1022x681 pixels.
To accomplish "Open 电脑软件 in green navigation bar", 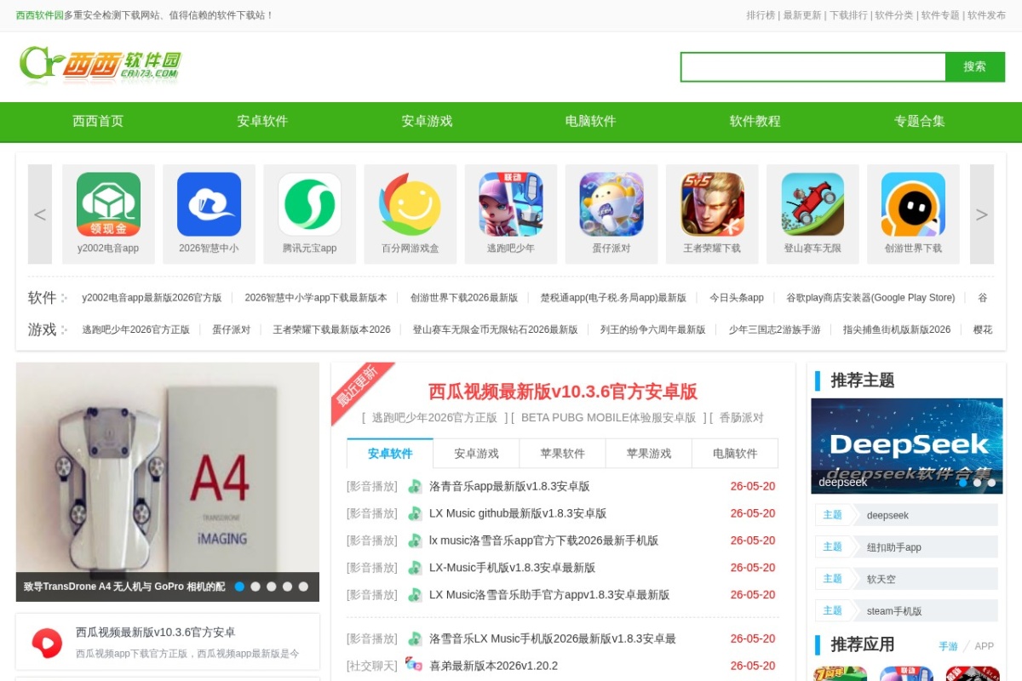I will pyautogui.click(x=590, y=121).
